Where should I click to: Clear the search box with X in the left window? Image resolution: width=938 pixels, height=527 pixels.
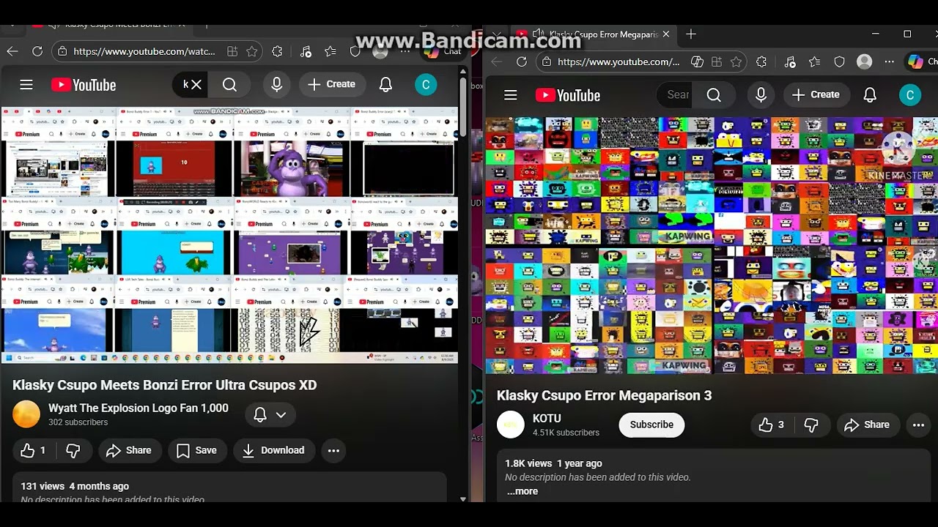[x=196, y=85]
